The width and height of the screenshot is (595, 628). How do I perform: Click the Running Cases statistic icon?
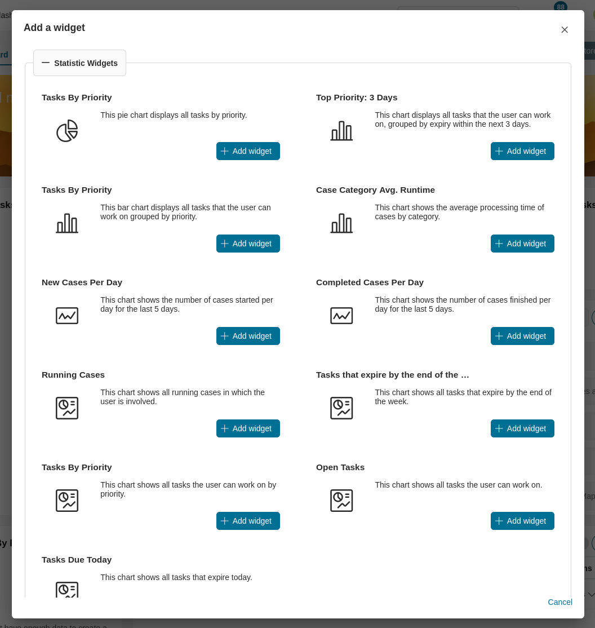coord(67,408)
